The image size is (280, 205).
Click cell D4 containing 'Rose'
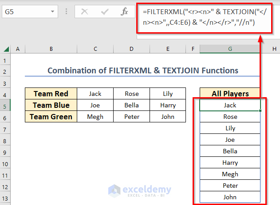click(x=132, y=94)
